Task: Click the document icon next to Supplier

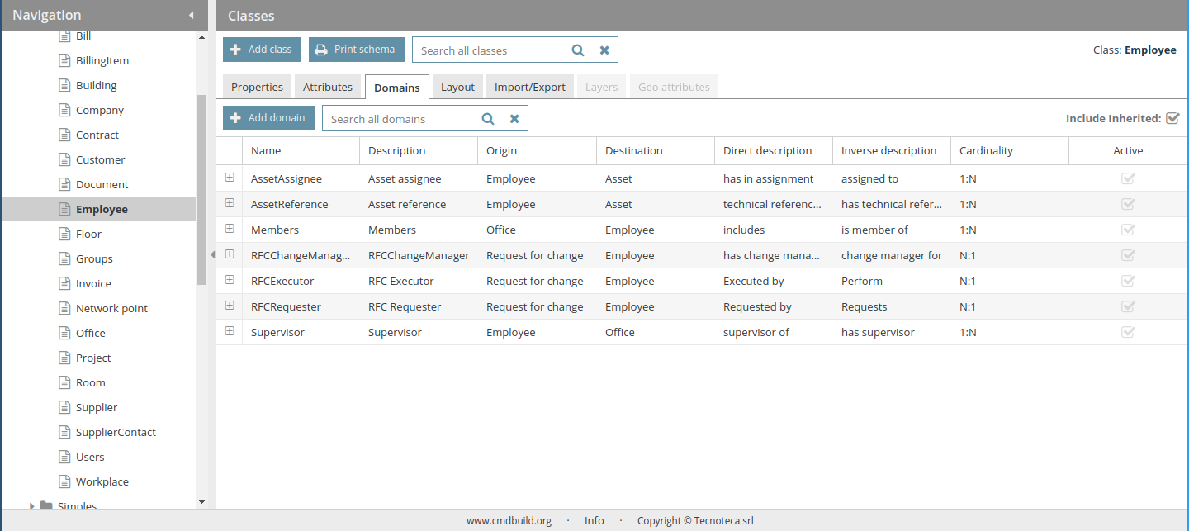Action: tap(64, 407)
